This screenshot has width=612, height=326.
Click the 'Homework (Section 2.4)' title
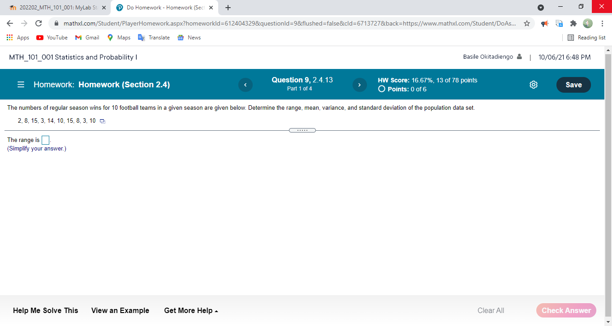(124, 85)
